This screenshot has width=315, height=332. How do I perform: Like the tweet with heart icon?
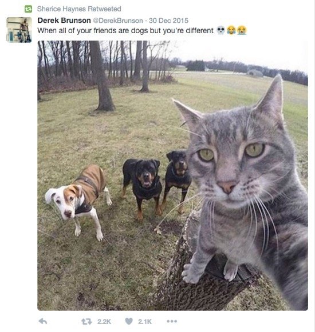(x=129, y=321)
